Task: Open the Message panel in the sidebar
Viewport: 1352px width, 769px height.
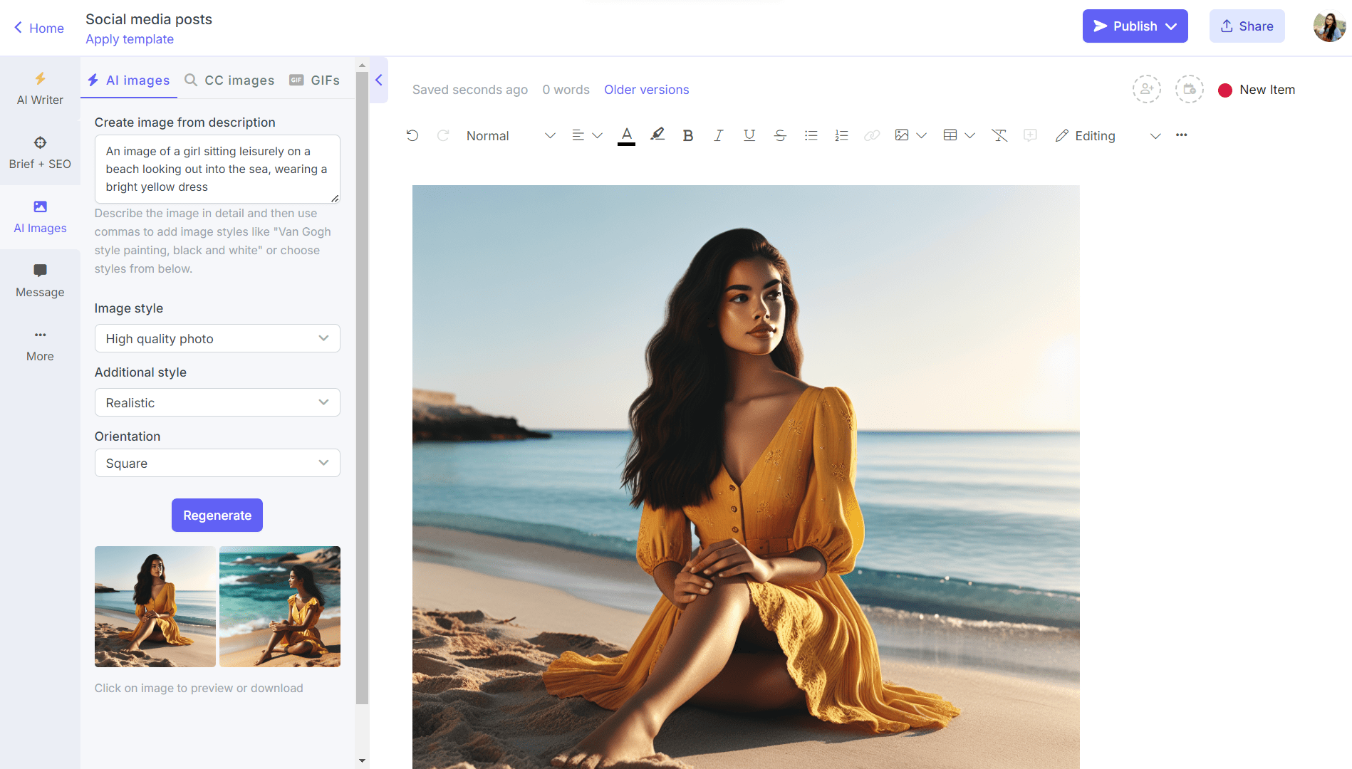Action: tap(40, 281)
